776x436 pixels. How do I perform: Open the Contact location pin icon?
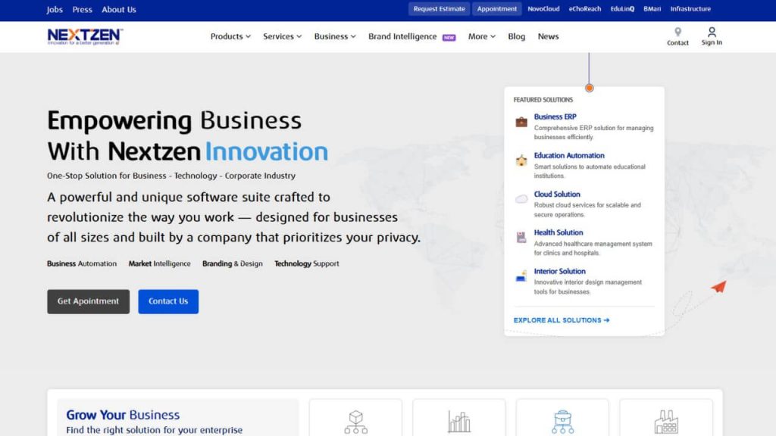[677, 32]
